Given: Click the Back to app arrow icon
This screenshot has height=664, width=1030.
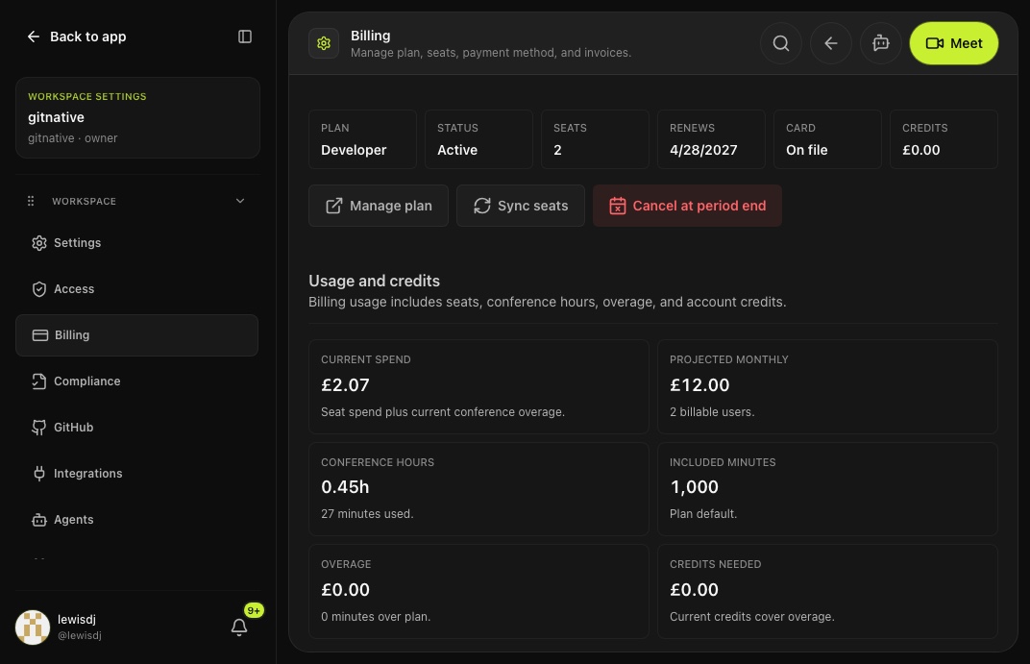Looking at the screenshot, I should pyautogui.click(x=34, y=37).
